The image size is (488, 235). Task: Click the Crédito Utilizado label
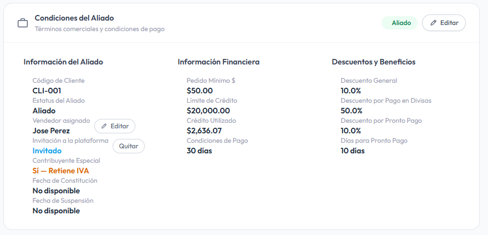(211, 121)
